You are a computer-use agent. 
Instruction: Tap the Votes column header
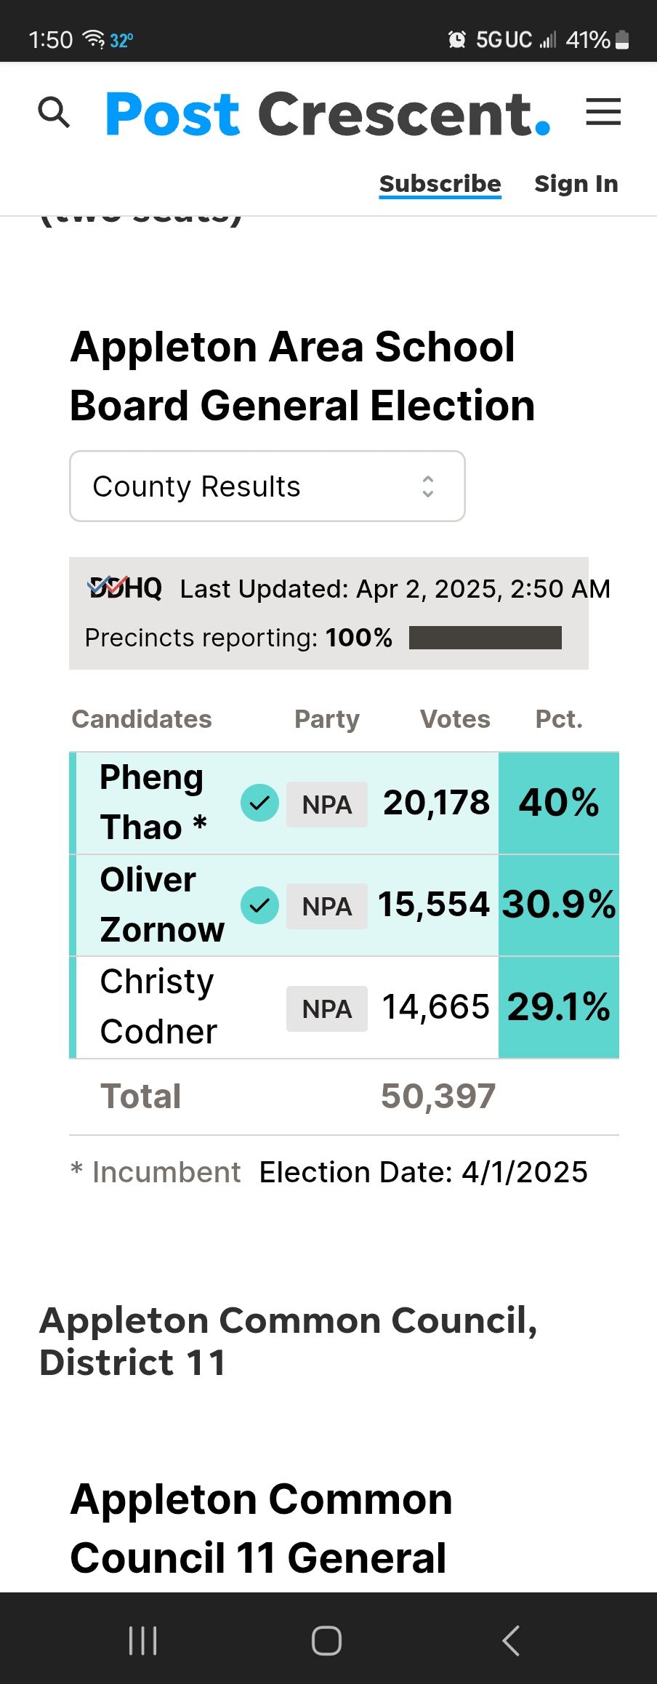coord(455,719)
